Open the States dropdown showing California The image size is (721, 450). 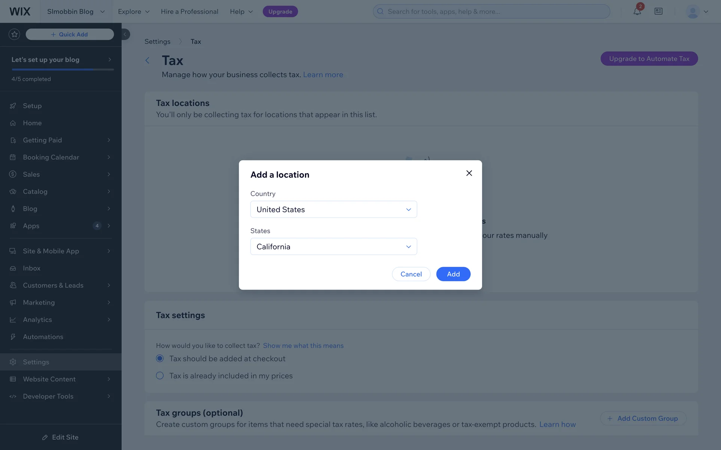click(x=333, y=247)
